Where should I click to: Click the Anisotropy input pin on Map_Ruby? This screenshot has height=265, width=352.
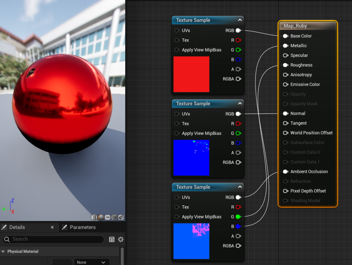pyautogui.click(x=285, y=75)
